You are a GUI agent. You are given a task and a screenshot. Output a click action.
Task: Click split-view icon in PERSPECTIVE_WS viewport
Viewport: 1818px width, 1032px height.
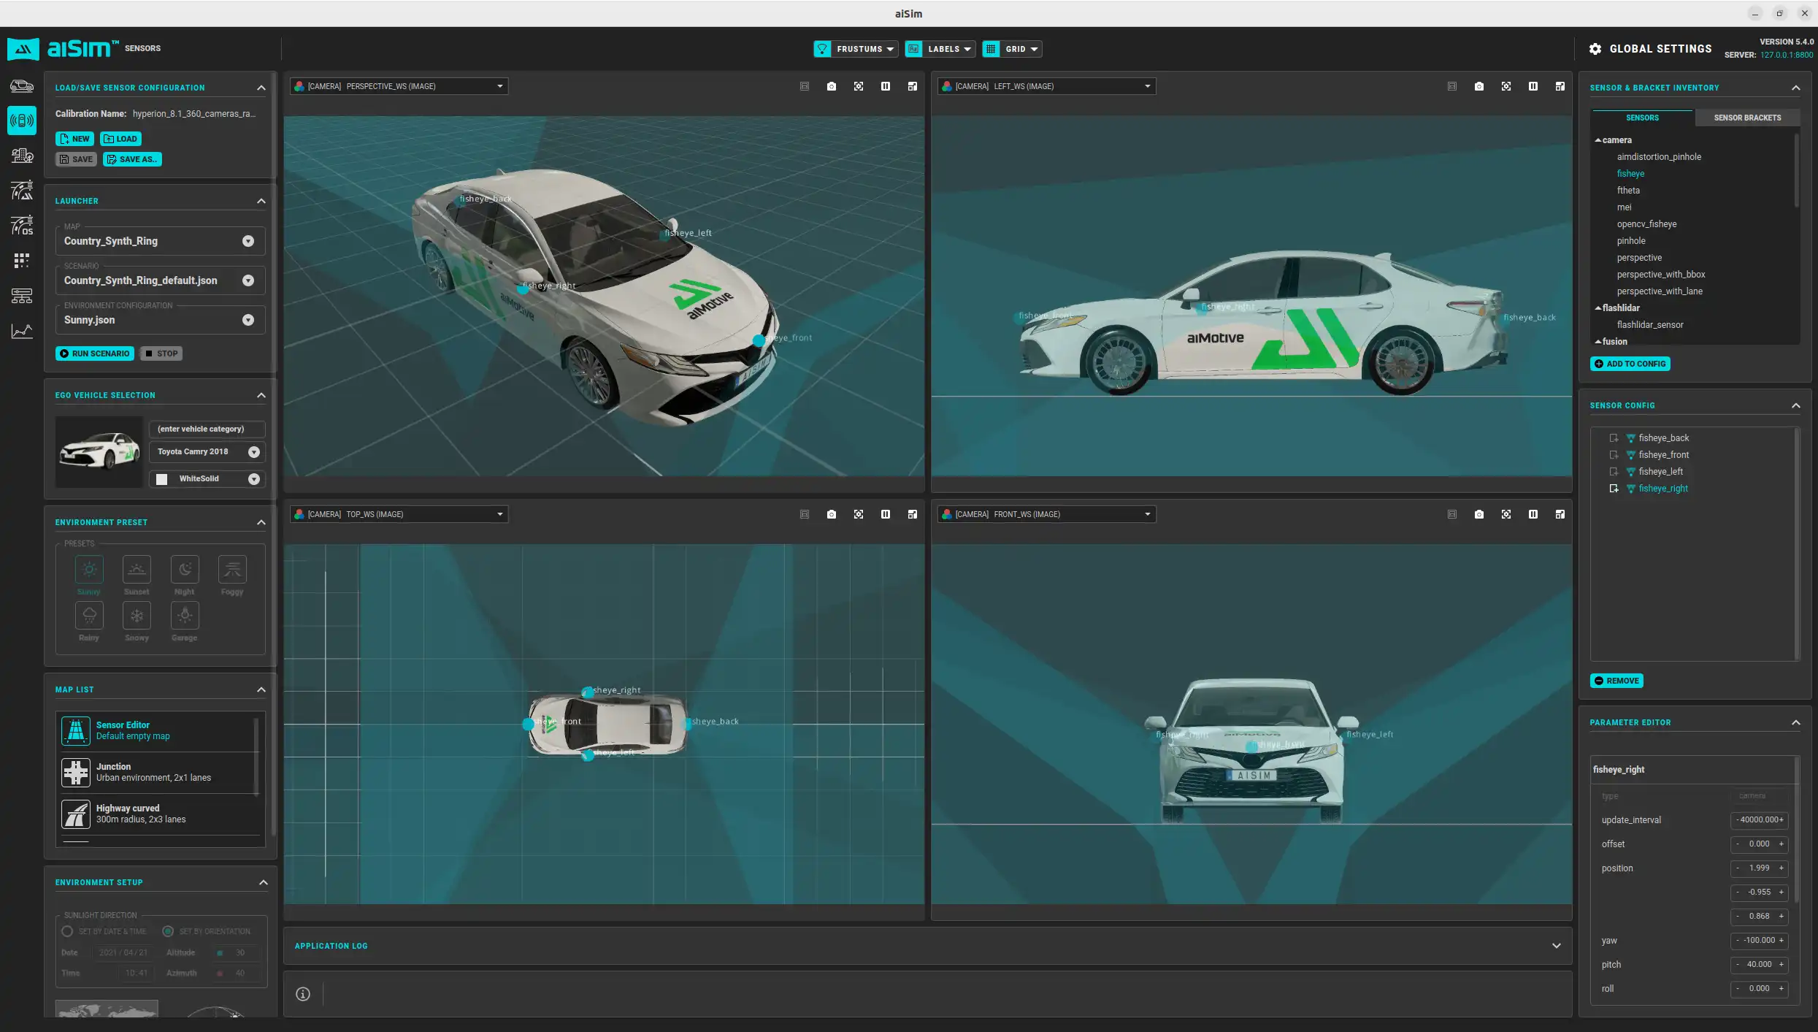pos(886,86)
